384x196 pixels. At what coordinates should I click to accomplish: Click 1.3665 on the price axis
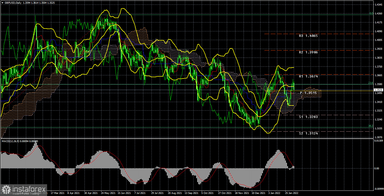378,75
